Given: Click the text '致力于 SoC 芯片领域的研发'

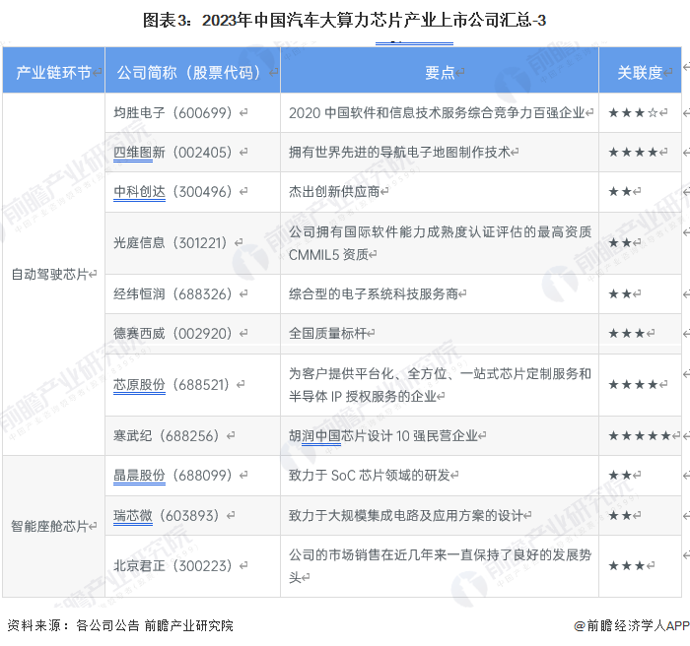Looking at the screenshot, I should pos(370,476).
